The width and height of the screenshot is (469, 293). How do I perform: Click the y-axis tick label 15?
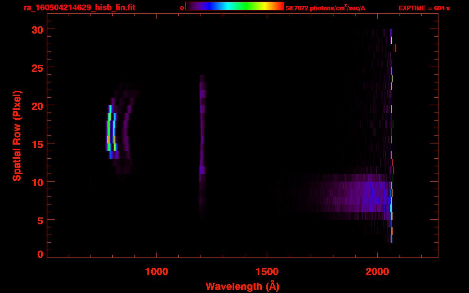click(37, 144)
